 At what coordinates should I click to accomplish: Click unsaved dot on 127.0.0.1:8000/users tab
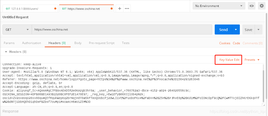(55, 8)
